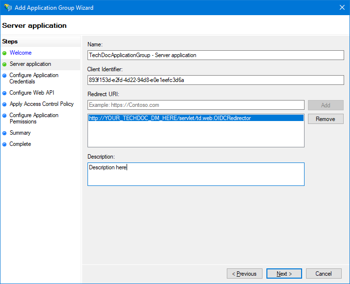
Task: Click the Server application page heading
Action: point(34,25)
